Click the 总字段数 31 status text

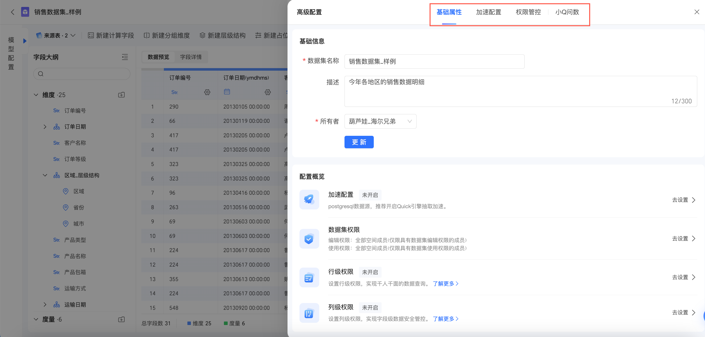pyautogui.click(x=156, y=323)
